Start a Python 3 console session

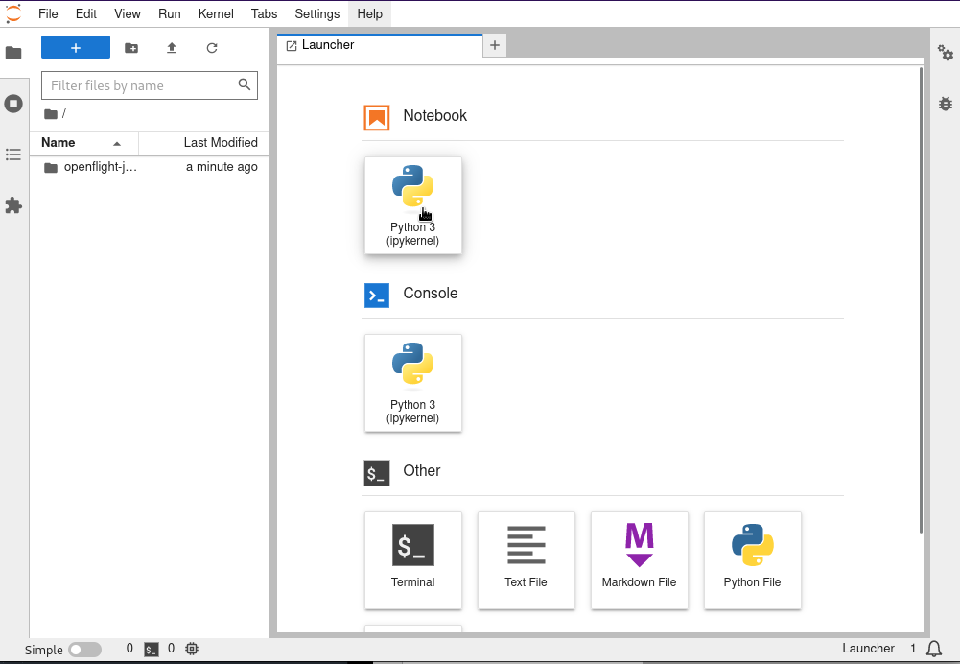tap(412, 383)
